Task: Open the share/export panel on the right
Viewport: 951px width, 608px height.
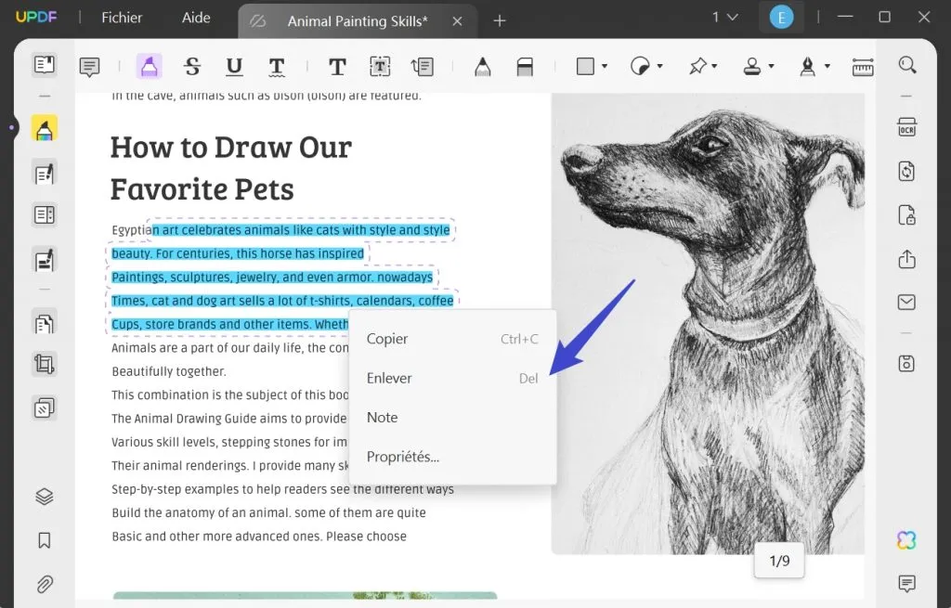Action: click(x=907, y=259)
